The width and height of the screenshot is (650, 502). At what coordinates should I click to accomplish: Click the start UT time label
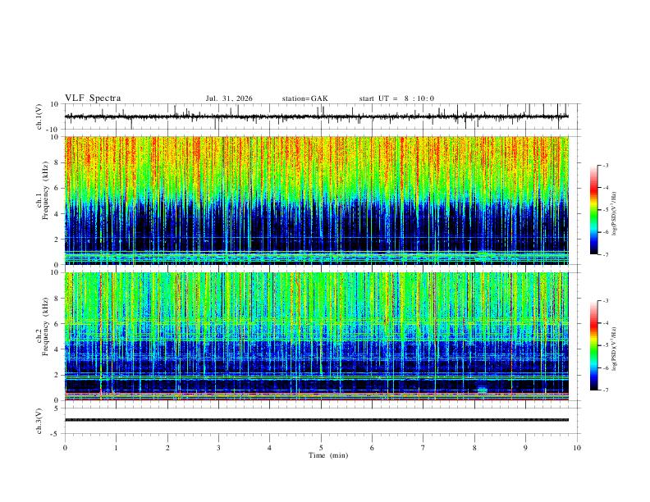[396, 98]
